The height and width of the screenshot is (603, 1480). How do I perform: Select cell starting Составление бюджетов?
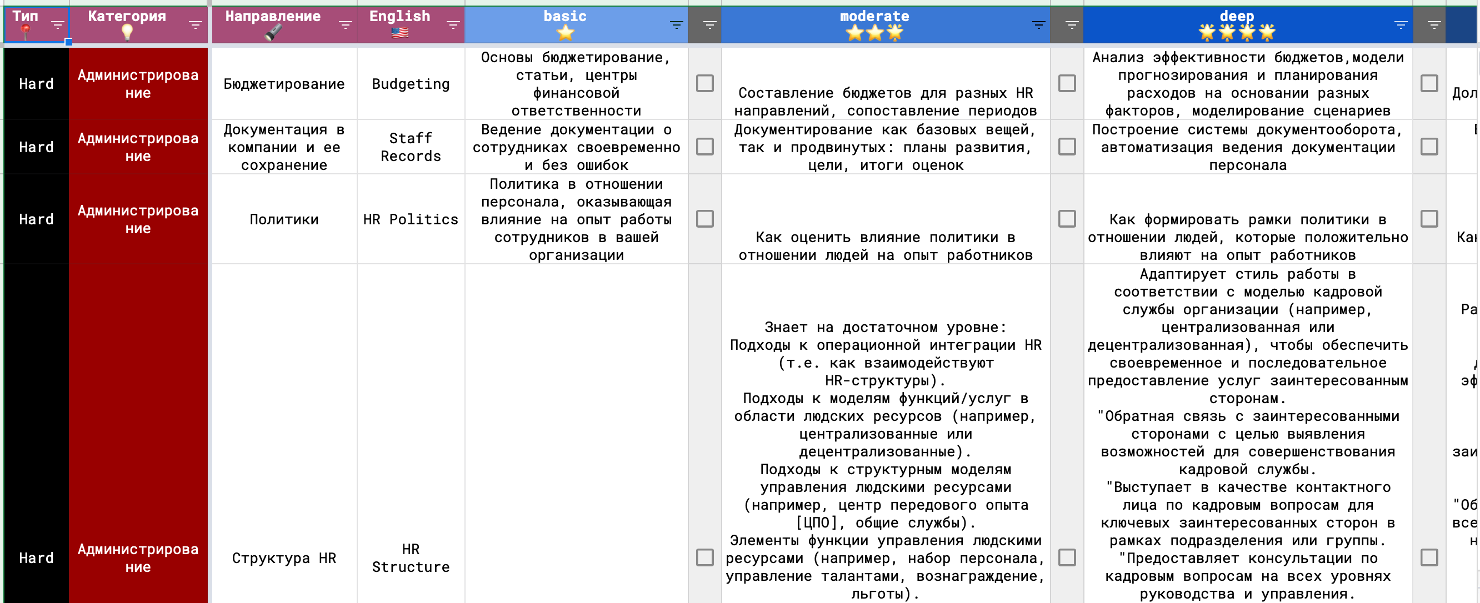pos(886,83)
